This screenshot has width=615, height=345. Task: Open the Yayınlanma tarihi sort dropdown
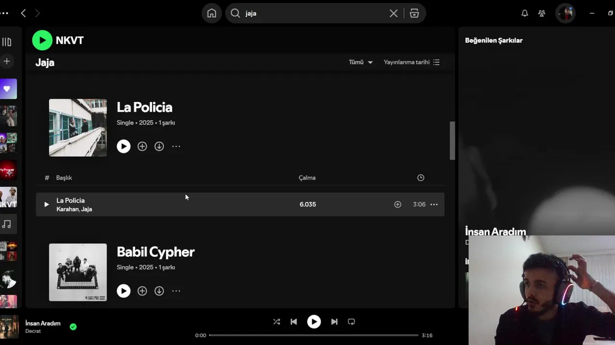[x=412, y=62]
